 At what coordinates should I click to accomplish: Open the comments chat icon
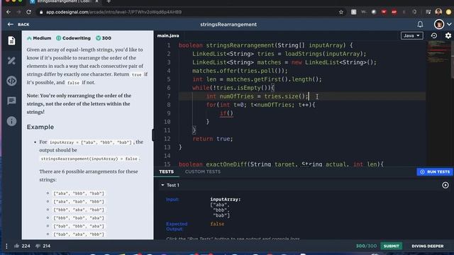pyautogui.click(x=11, y=101)
